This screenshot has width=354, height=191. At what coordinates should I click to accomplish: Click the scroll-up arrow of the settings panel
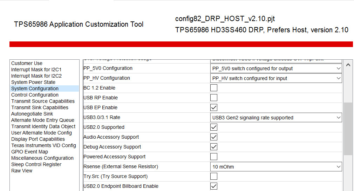click(348, 65)
